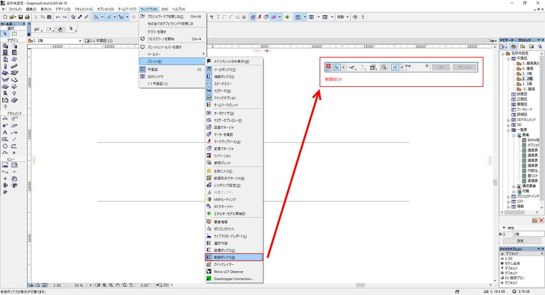545x295 pixels.
Task: Choose メインパレットのみ表示(M)
Action: pyautogui.click(x=234, y=61)
